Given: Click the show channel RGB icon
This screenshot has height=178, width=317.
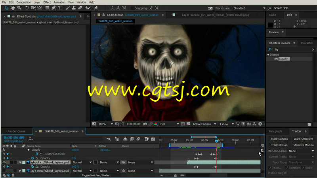Looking at the screenshot, I should point(156,124).
